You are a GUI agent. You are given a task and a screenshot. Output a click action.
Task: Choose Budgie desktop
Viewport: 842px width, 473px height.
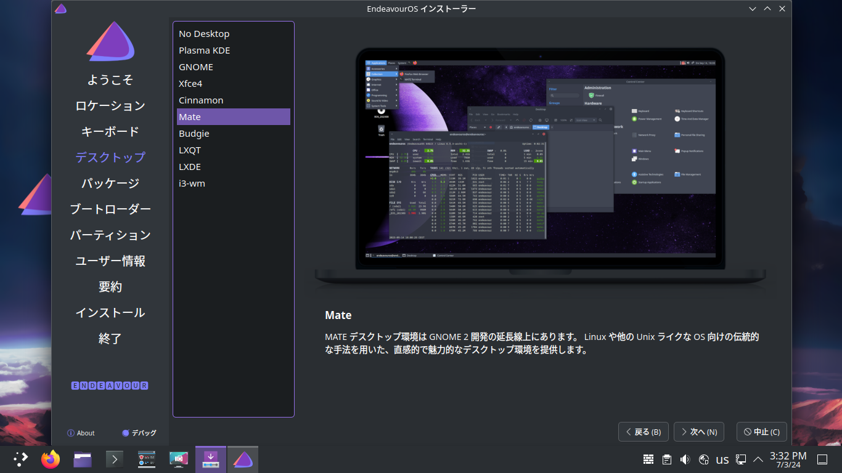(x=234, y=134)
